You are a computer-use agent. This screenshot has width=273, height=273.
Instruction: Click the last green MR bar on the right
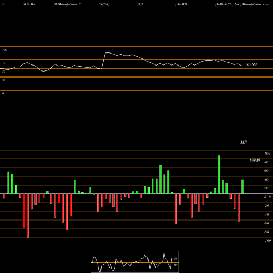click(x=242, y=187)
